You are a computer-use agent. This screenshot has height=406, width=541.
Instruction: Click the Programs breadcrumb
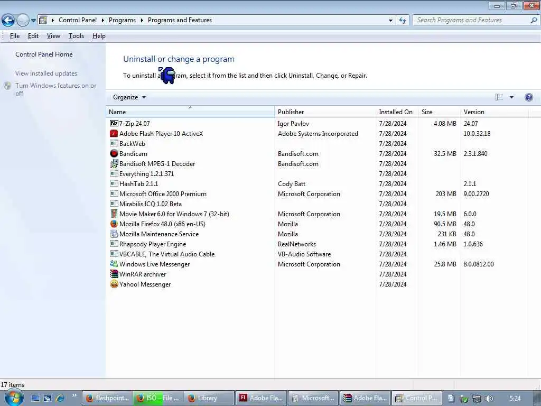[122, 20]
